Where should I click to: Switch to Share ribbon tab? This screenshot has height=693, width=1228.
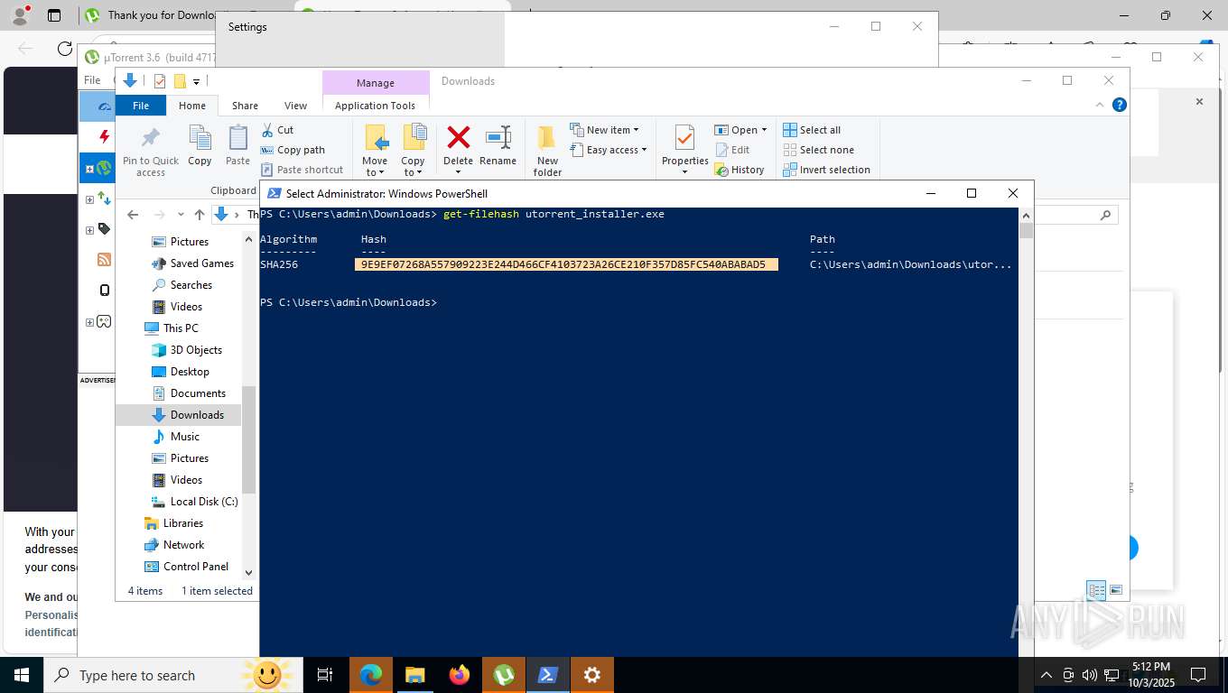(x=245, y=106)
